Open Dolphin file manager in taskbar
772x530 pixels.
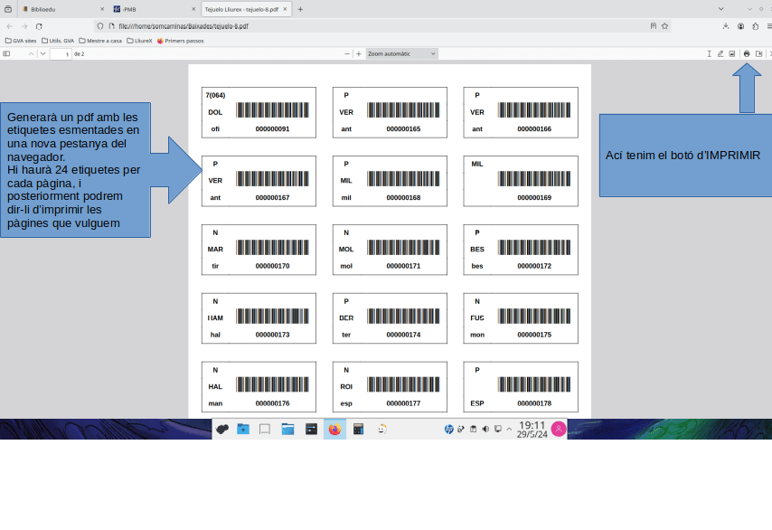tap(287, 429)
